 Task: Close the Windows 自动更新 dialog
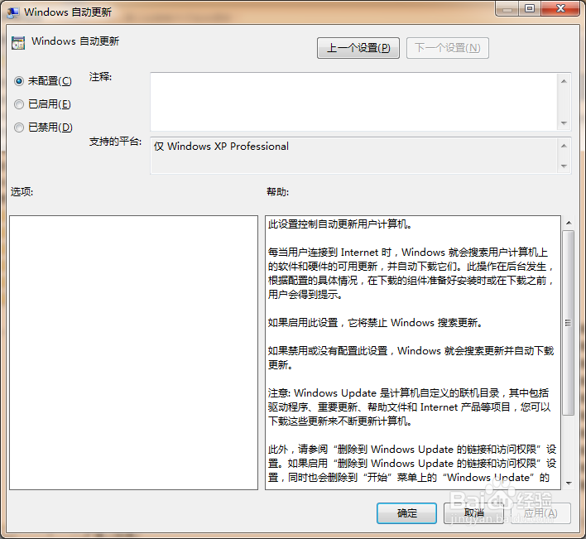click(x=560, y=9)
